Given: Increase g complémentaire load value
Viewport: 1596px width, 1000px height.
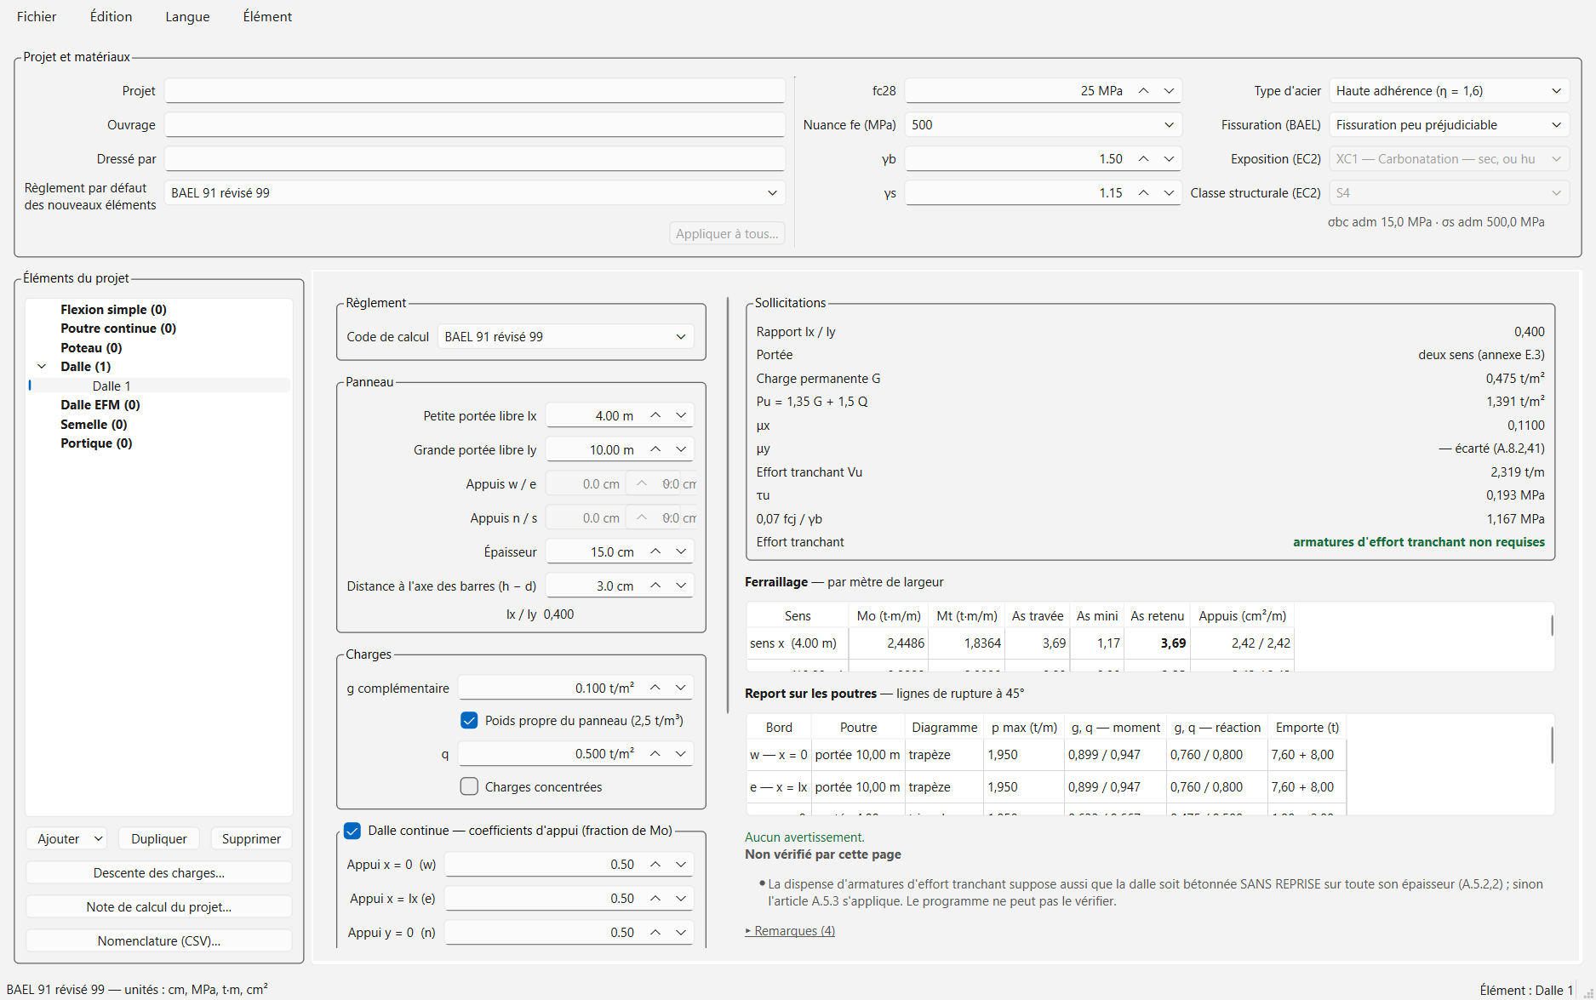Looking at the screenshot, I should point(655,688).
